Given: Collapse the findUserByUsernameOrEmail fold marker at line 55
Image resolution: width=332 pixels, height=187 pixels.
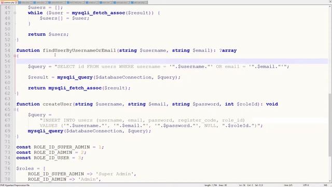Looking at the screenshot, I should (x=15, y=56).
